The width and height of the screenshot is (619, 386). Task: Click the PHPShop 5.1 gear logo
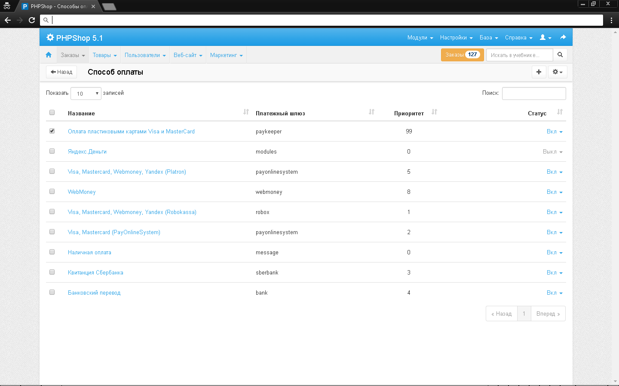coord(50,38)
